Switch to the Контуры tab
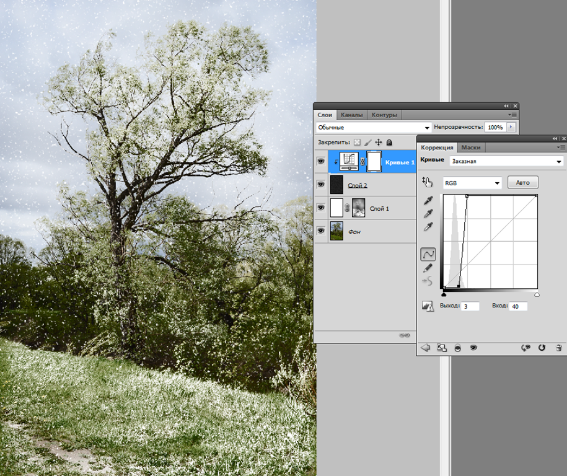Viewport: 567px width, 476px height. [384, 115]
